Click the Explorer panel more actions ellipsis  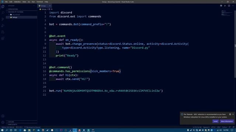click(34, 6)
